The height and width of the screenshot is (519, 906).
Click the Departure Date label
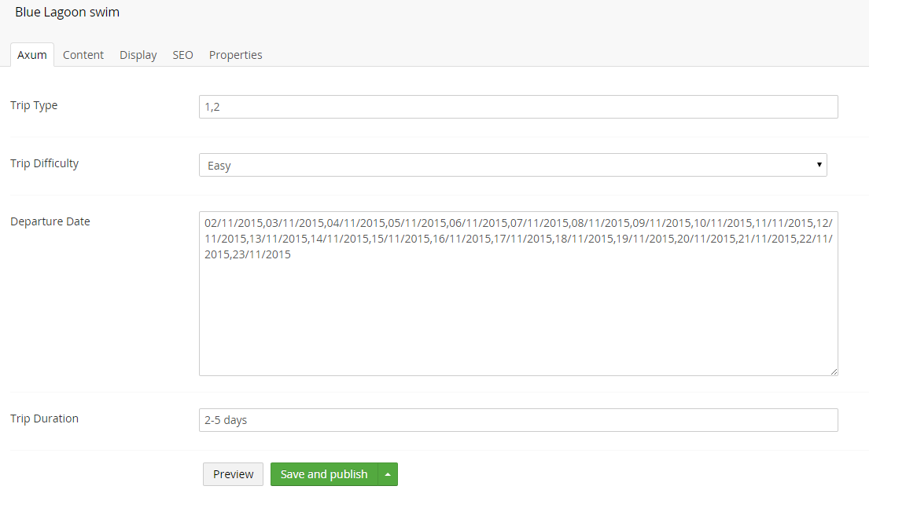coord(50,221)
